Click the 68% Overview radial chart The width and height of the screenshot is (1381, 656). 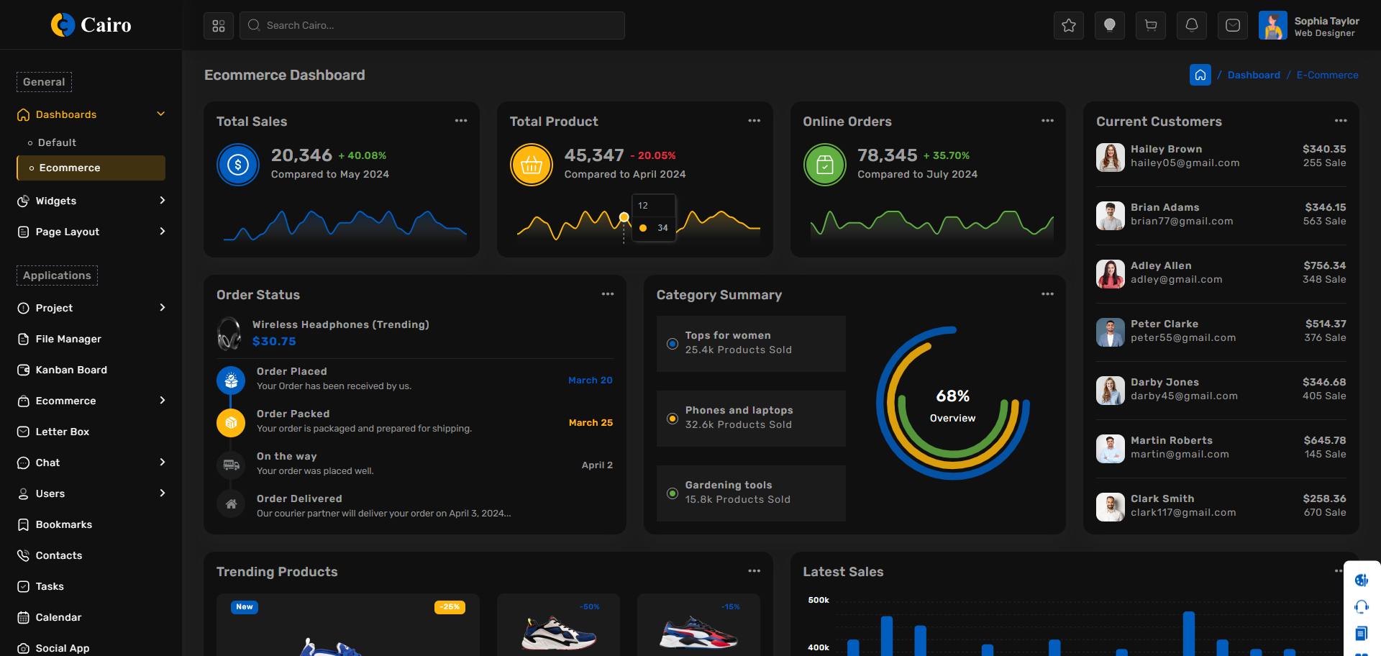click(x=952, y=404)
